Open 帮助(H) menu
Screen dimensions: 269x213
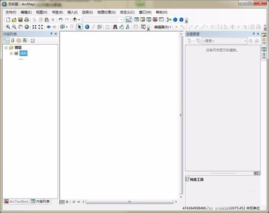coord(161,12)
